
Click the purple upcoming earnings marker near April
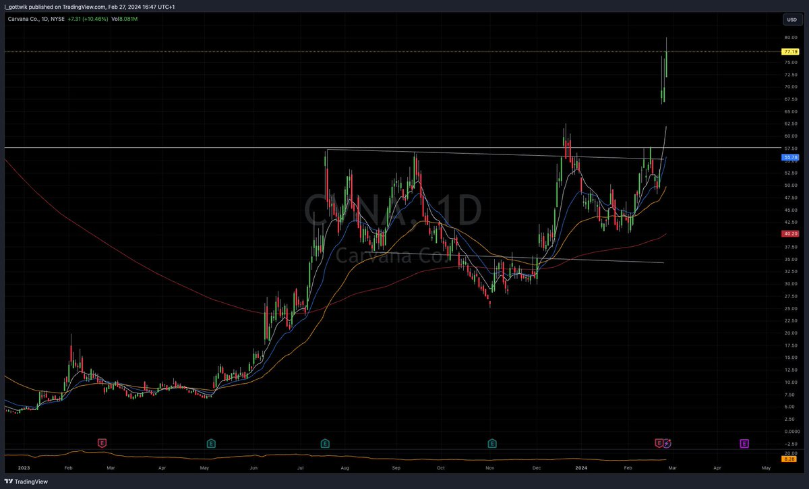[744, 443]
